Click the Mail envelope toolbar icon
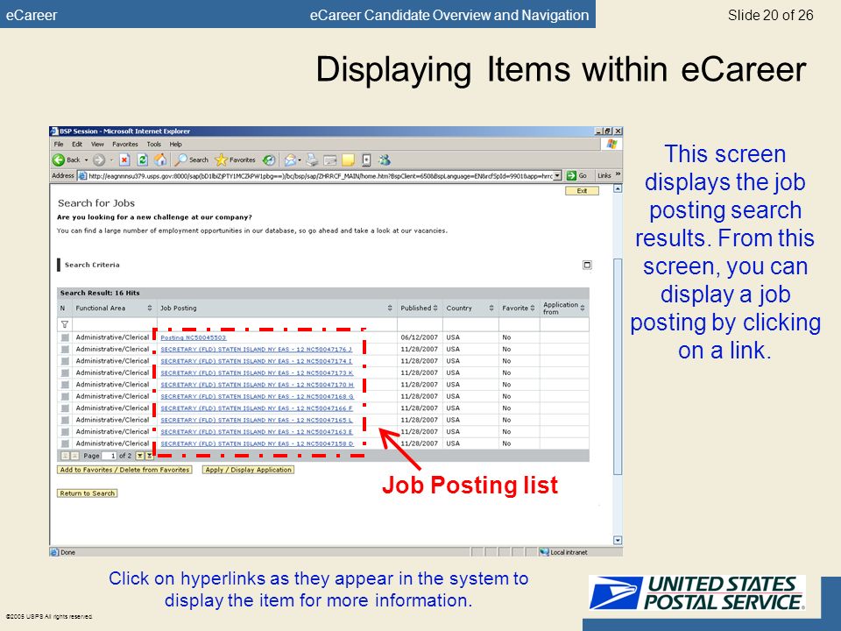The height and width of the screenshot is (631, 841). 290,160
